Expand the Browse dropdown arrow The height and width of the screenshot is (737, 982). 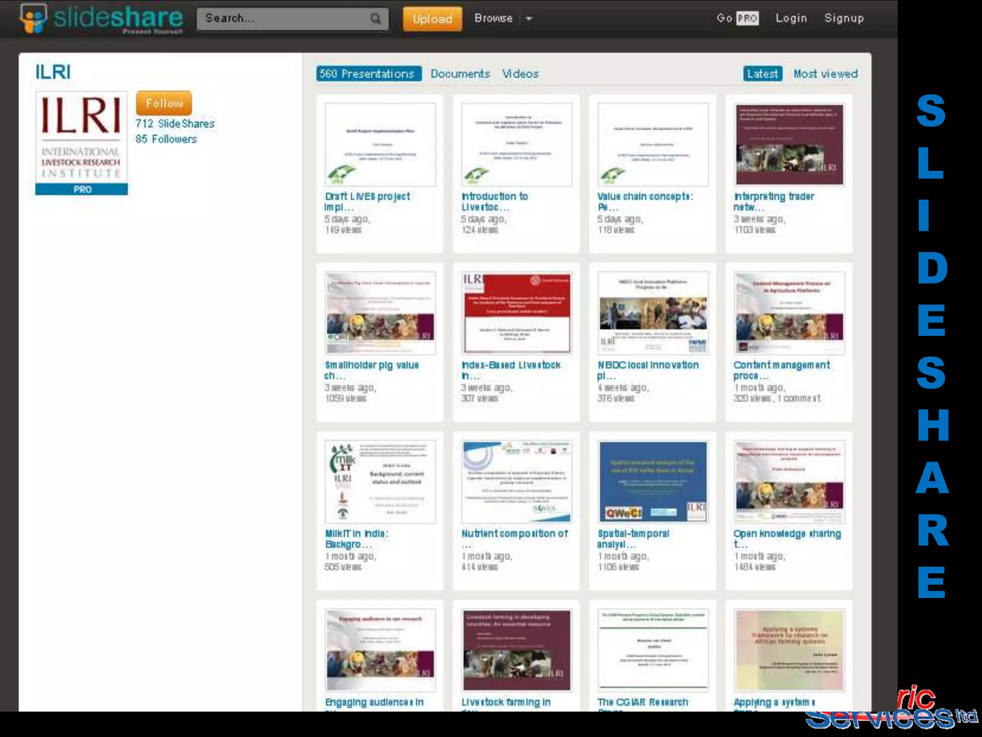click(x=529, y=19)
